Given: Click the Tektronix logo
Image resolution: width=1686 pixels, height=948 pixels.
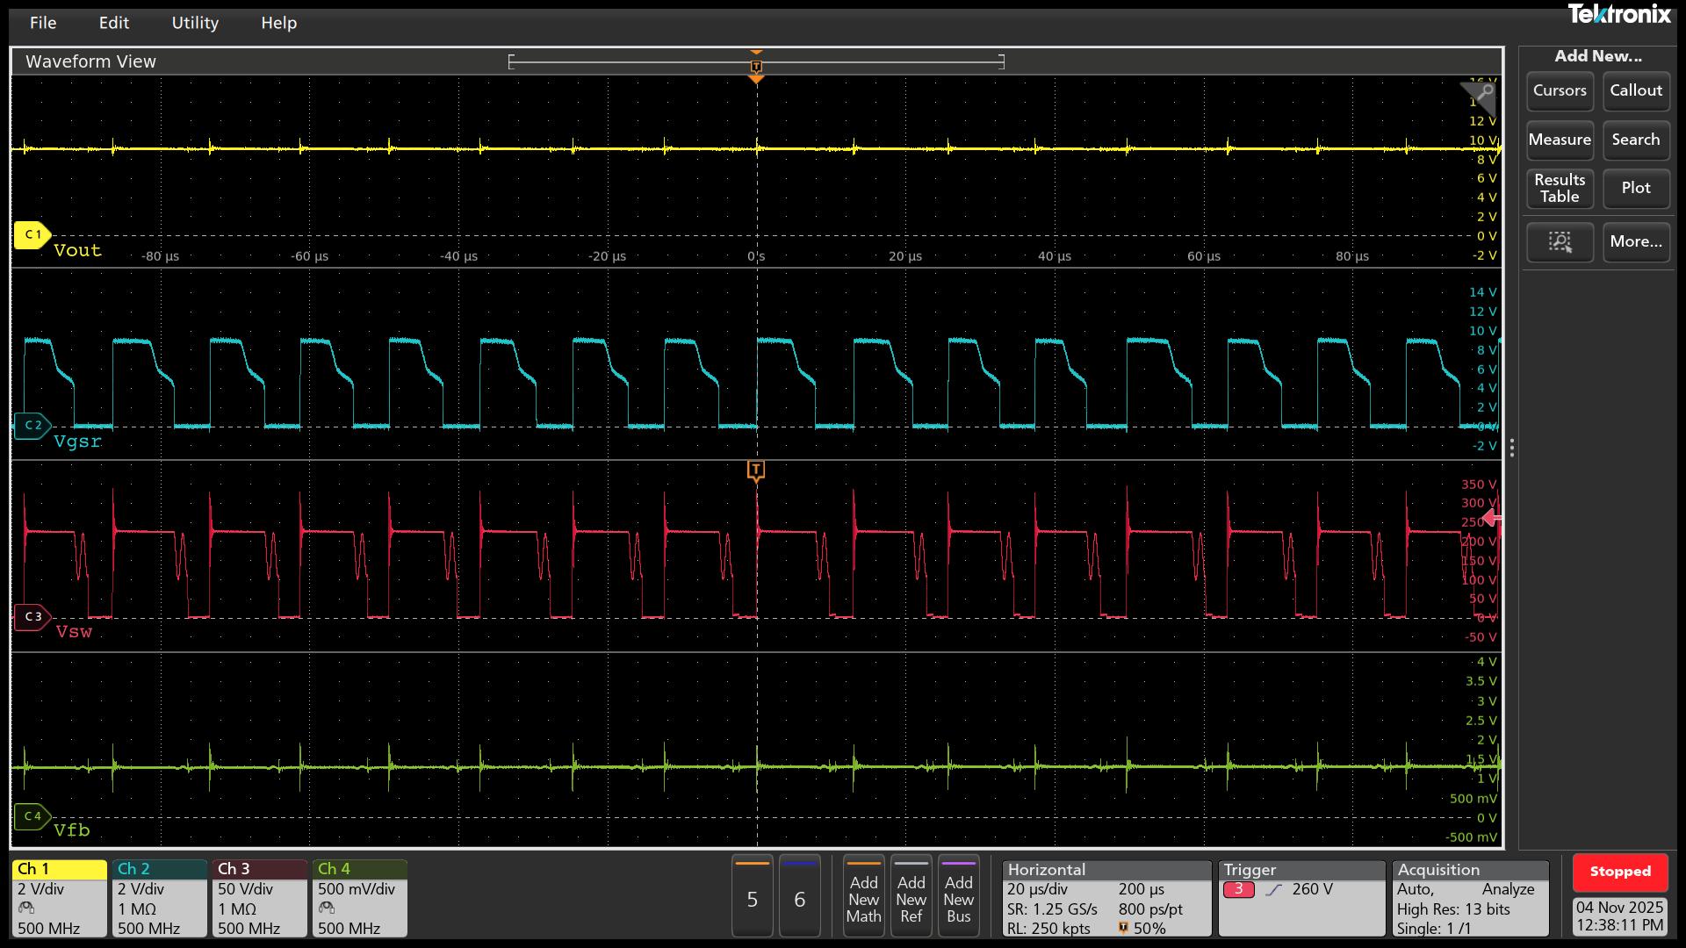Looking at the screenshot, I should tap(1620, 14).
